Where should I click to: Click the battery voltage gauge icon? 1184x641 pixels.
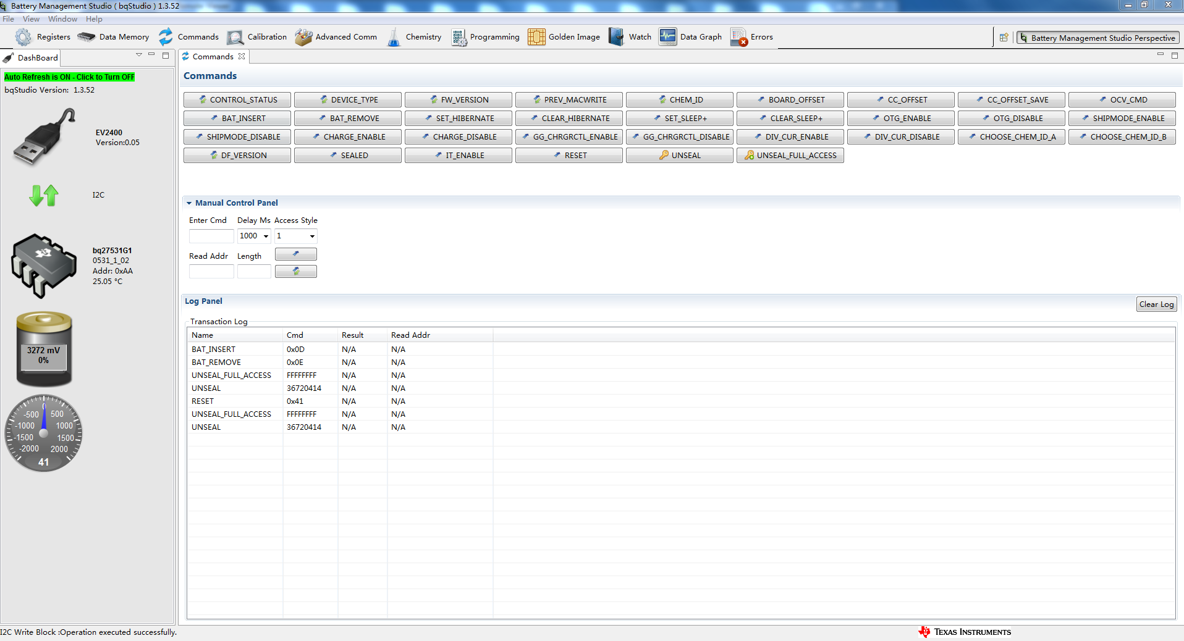pos(44,349)
